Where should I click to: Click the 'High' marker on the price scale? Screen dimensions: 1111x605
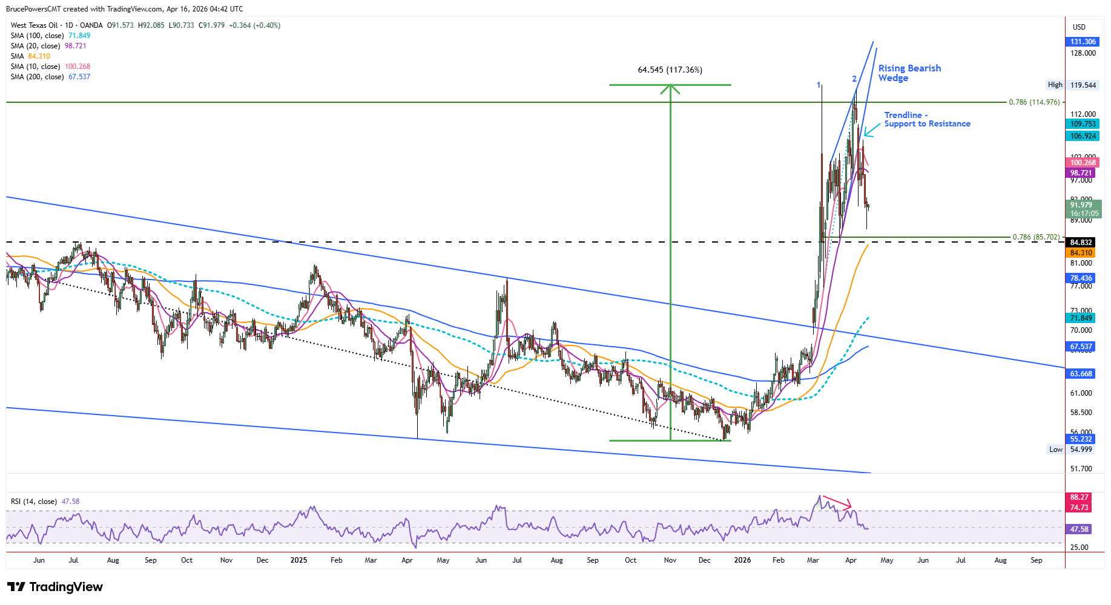pos(1055,85)
